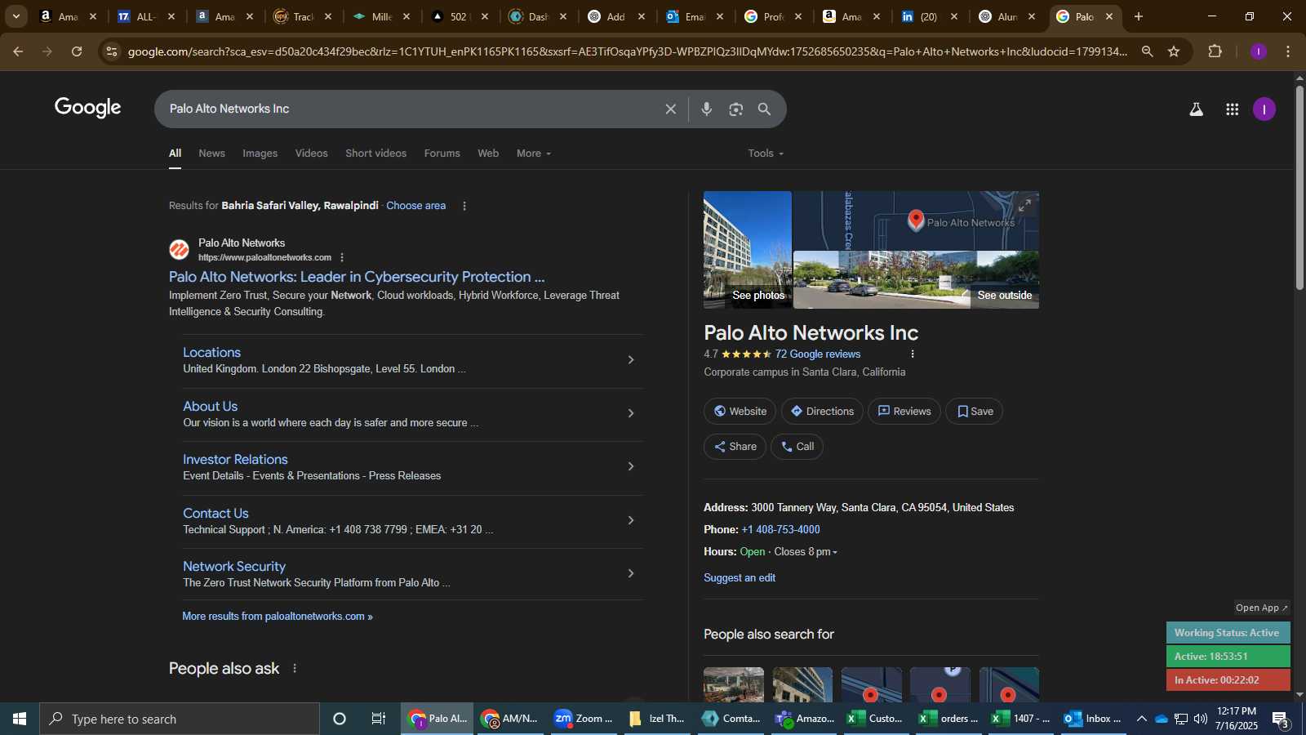Open Google Search Labs flask icon
Screen dimensions: 1306x735
tap(1196, 109)
